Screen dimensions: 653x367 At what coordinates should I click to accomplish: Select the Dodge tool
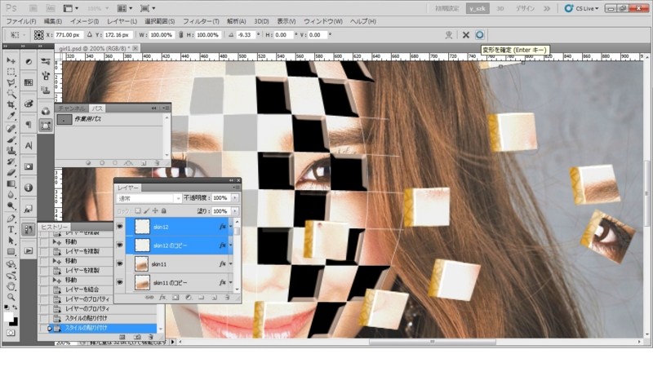(11, 206)
